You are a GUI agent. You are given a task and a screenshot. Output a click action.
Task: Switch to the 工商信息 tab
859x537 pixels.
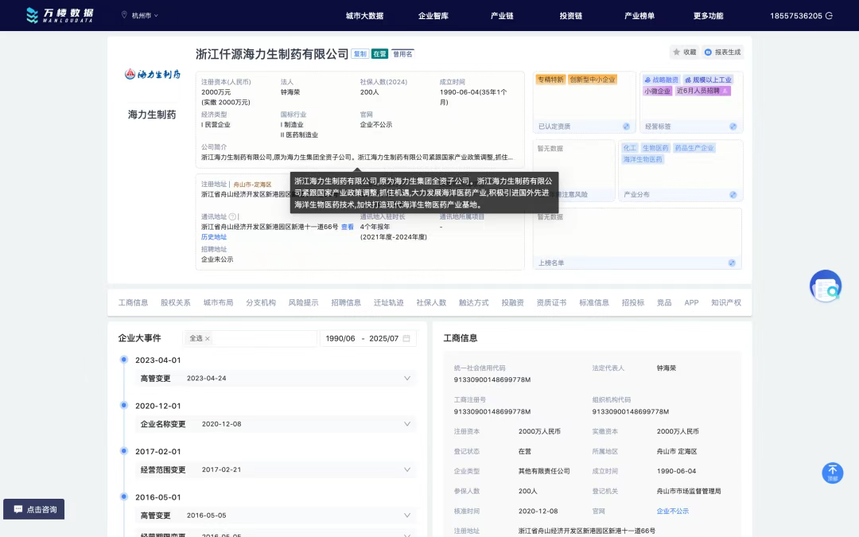tap(133, 302)
